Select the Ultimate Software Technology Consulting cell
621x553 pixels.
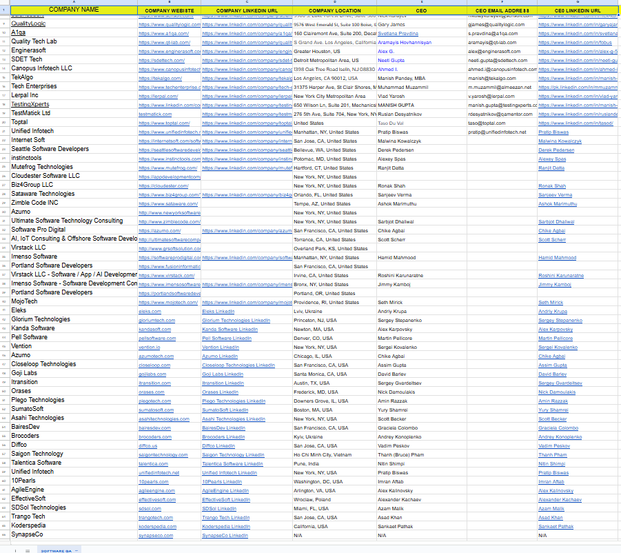tap(74, 221)
